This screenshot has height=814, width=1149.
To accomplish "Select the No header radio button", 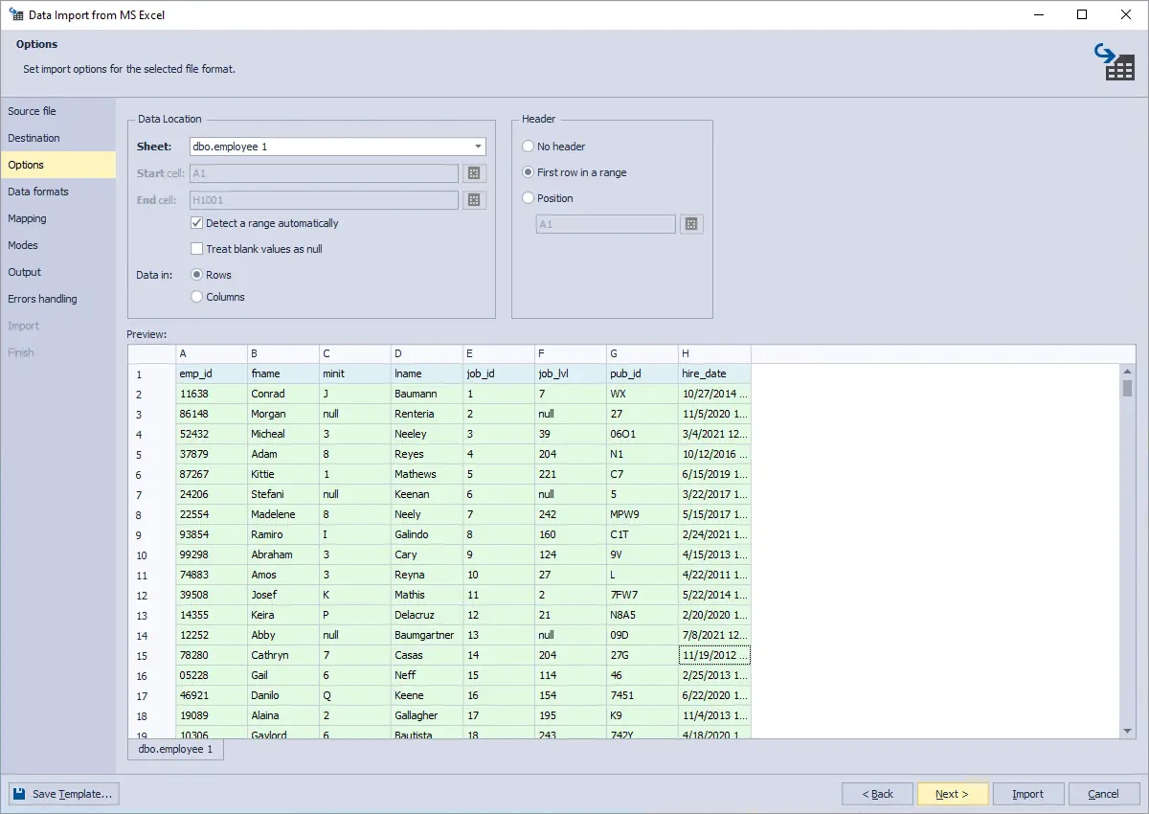I will [x=528, y=146].
